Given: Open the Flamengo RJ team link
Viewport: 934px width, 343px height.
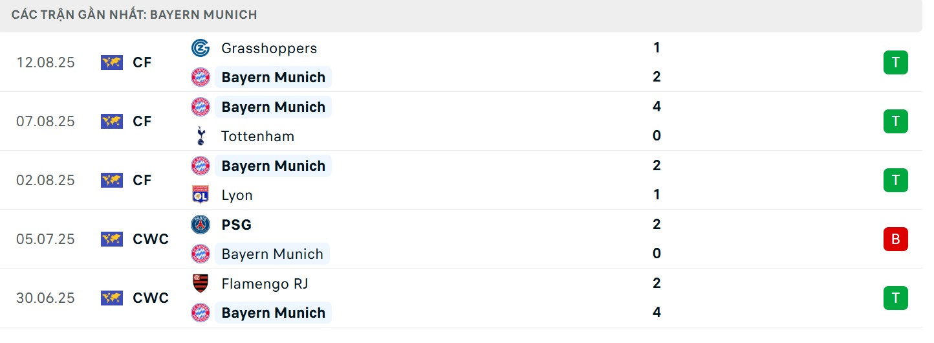Looking at the screenshot, I should point(265,283).
